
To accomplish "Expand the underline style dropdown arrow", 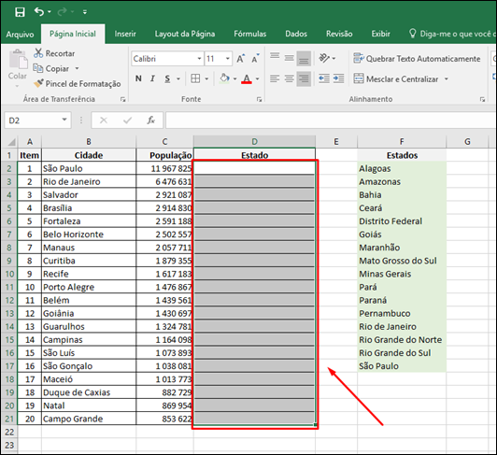I will [x=178, y=78].
